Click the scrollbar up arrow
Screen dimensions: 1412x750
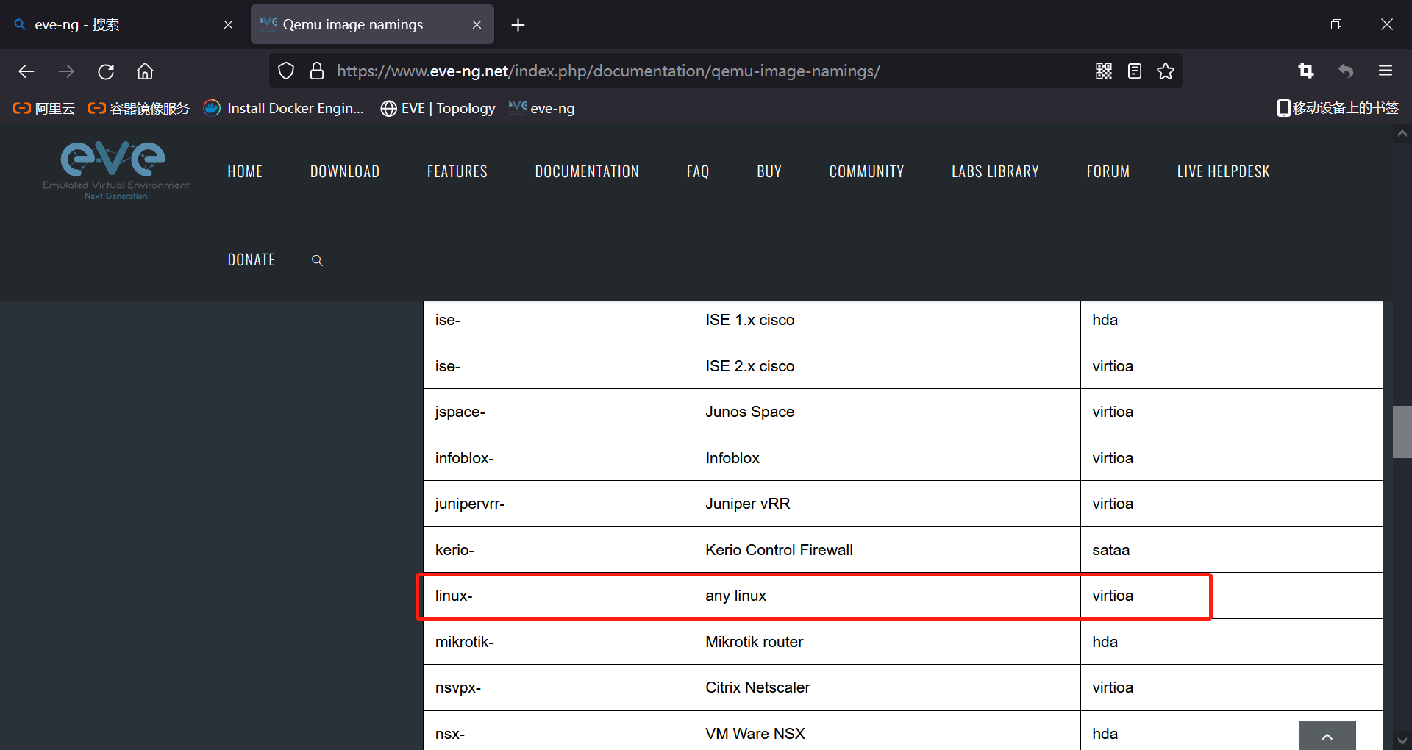click(x=1402, y=134)
